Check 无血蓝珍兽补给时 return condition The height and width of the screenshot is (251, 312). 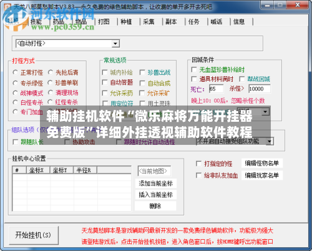click(194, 69)
